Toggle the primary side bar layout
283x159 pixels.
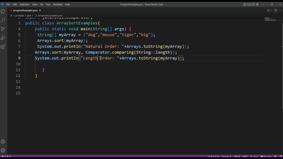point(245,4)
